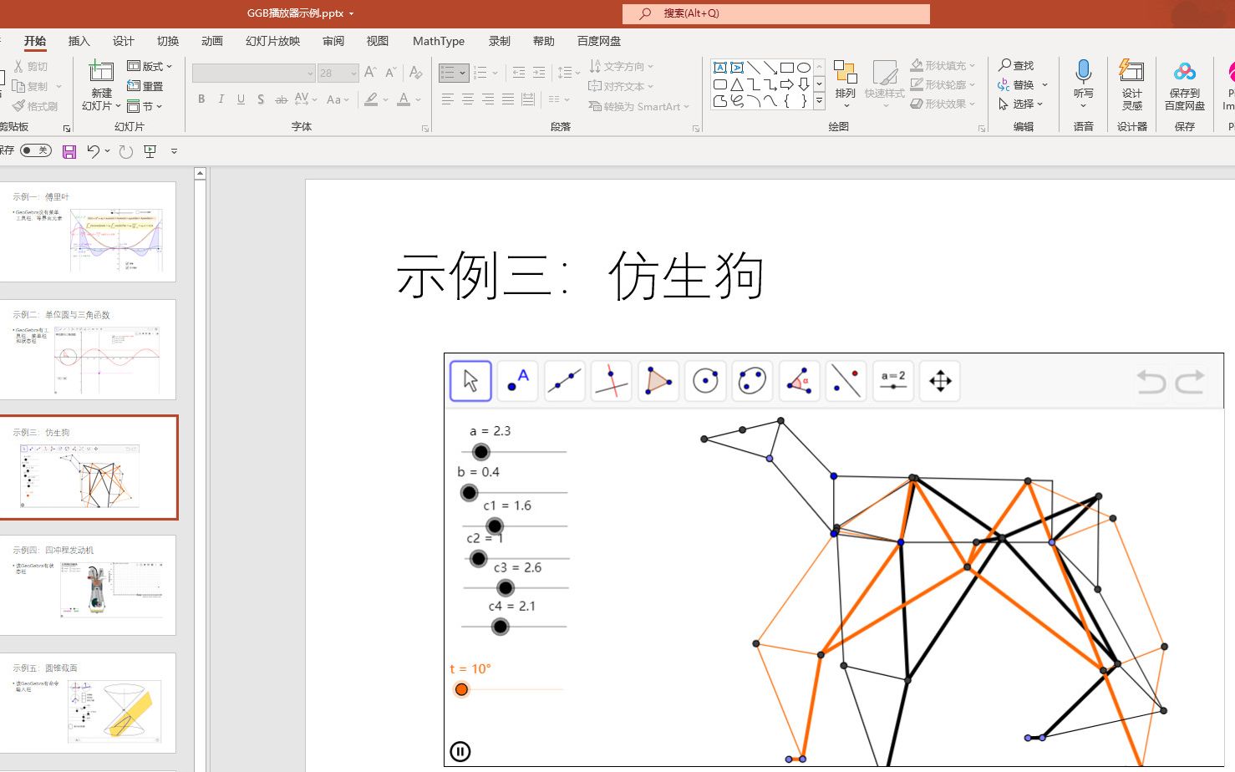The width and height of the screenshot is (1235, 772).
Task: Click the Redo icon in quick access bar
Action: 126,151
